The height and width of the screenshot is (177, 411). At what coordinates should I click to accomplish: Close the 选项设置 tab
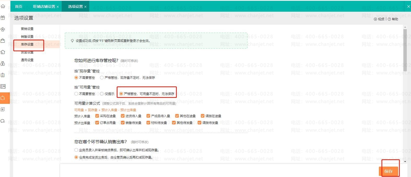85,7
